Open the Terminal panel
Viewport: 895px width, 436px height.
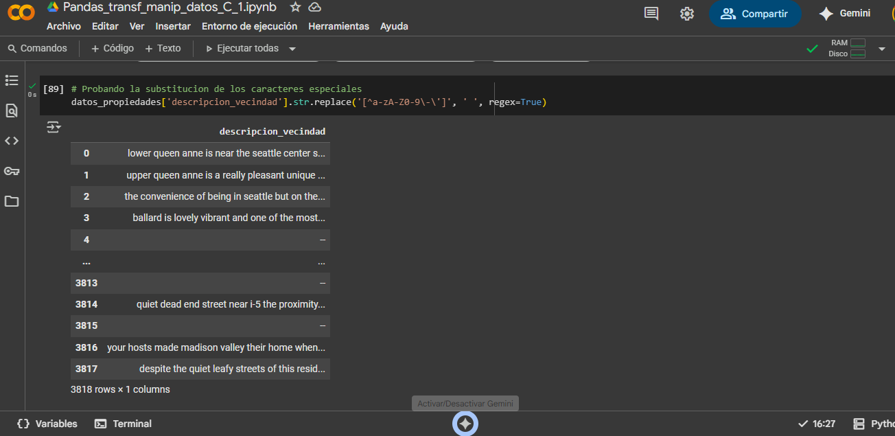[x=124, y=424]
